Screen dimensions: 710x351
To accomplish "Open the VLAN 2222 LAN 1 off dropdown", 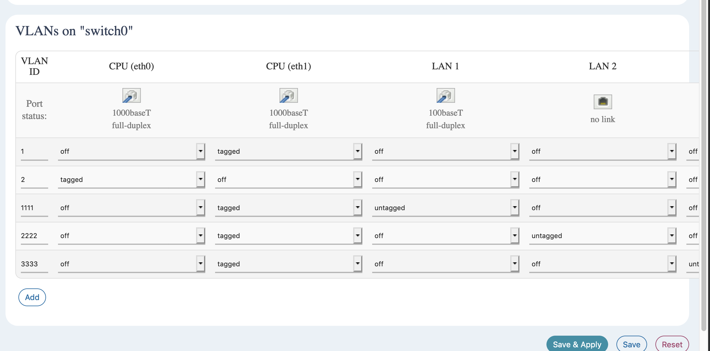I will click(x=446, y=236).
